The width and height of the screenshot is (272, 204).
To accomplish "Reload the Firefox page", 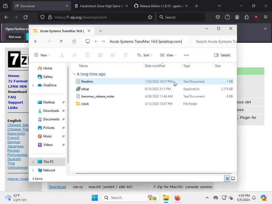I will pos(25,17).
